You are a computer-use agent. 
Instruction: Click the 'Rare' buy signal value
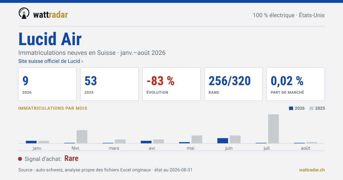71,159
